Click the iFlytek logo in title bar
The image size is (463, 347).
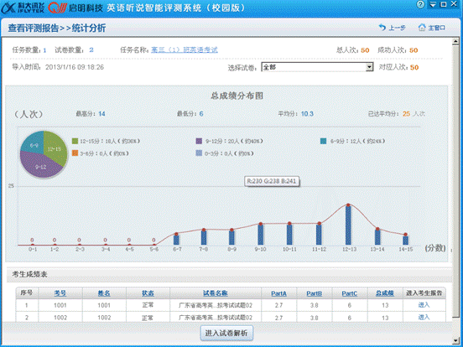(x=23, y=8)
